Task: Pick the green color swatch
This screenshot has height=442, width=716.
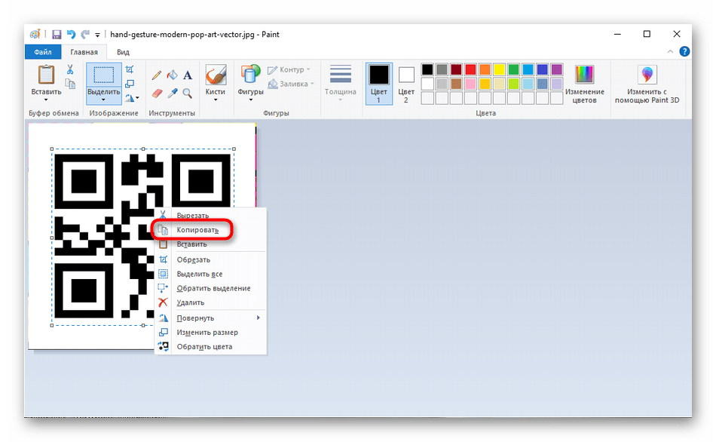Action: [x=513, y=69]
